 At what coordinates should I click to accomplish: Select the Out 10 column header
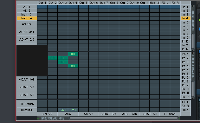(x=134, y=3)
